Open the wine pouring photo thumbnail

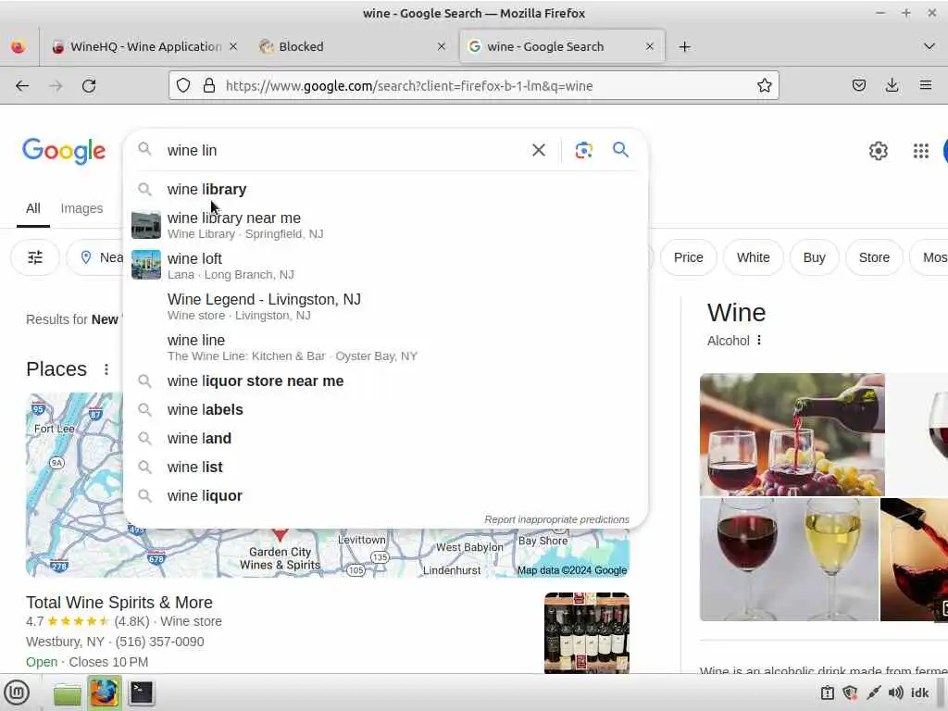coord(792,435)
